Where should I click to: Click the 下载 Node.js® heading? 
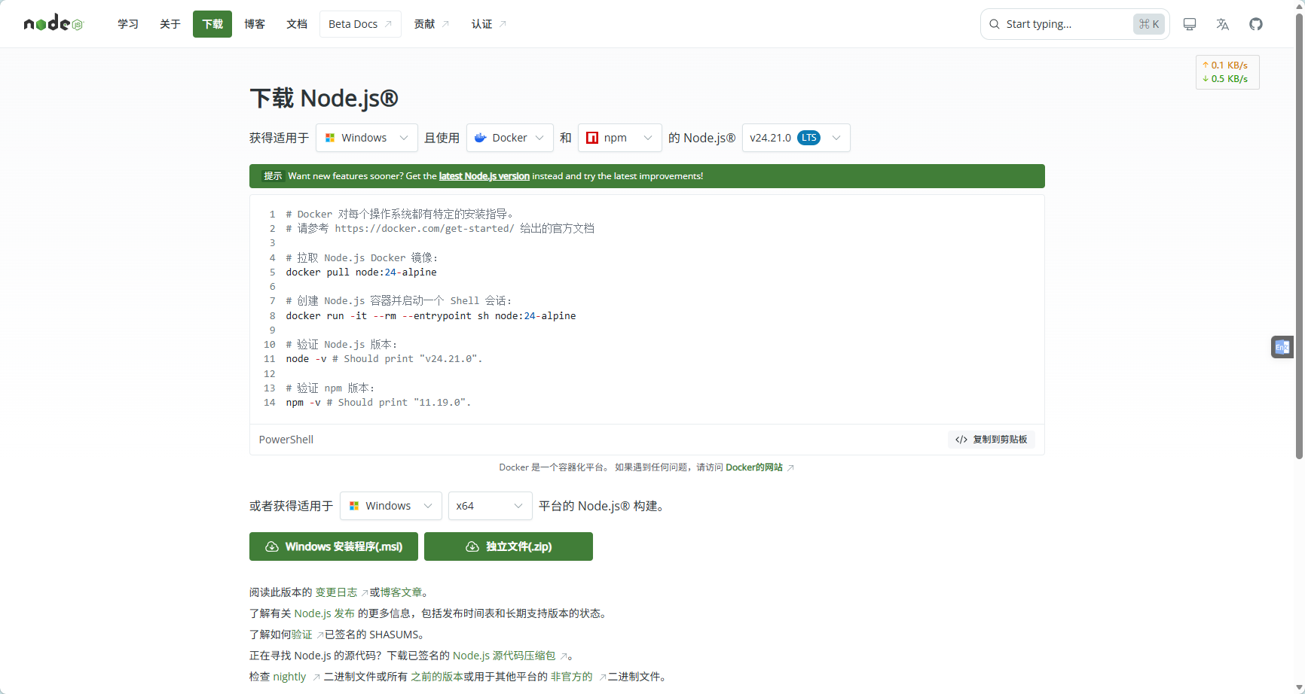324,98
